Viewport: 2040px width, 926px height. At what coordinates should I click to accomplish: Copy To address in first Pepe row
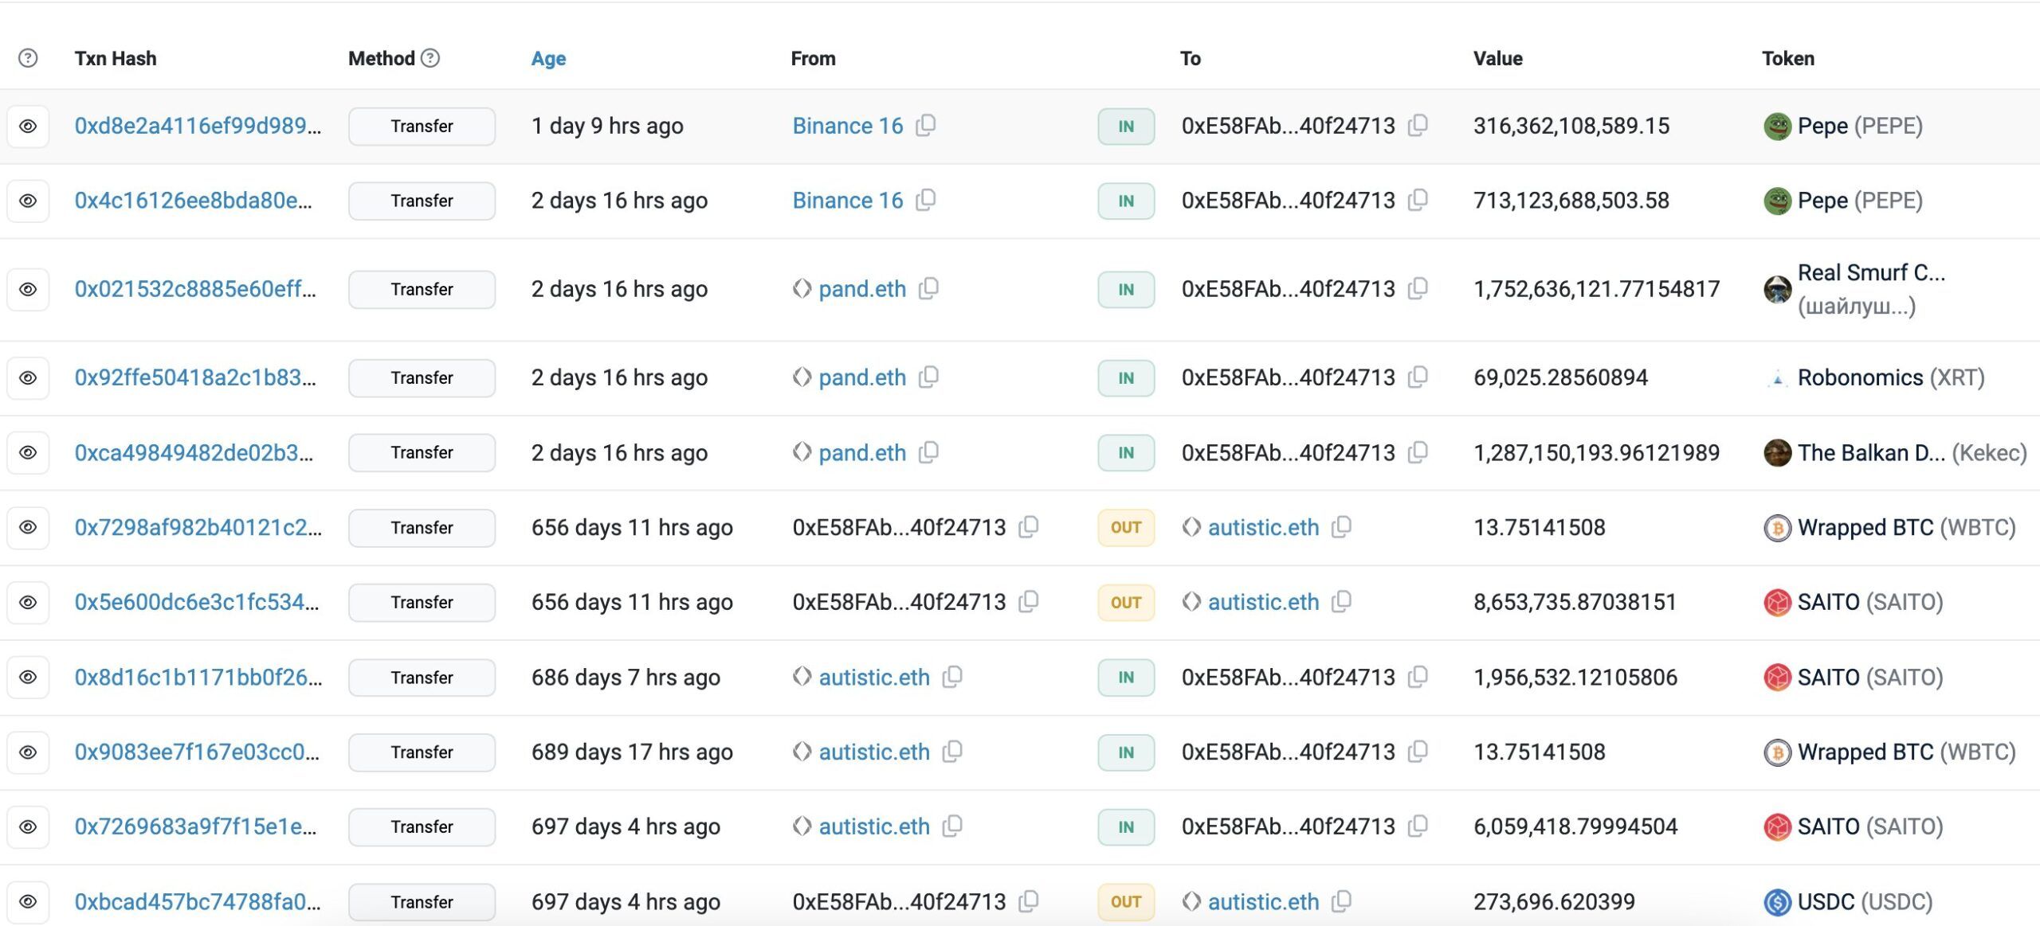[x=1418, y=126]
